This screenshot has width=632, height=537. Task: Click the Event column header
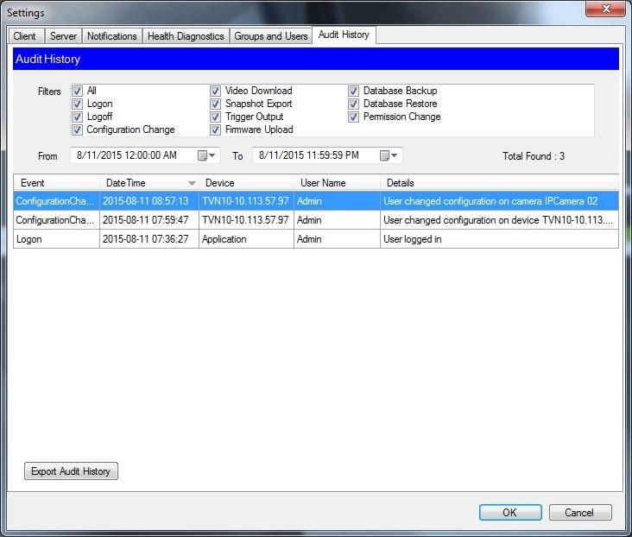coord(56,183)
